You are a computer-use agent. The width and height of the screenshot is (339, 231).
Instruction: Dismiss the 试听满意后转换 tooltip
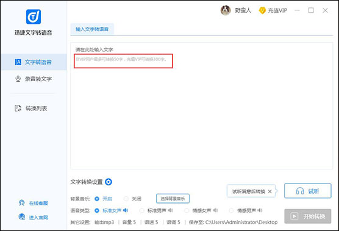[270, 191]
